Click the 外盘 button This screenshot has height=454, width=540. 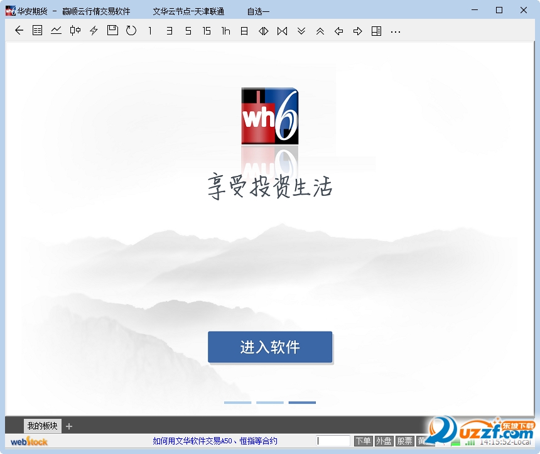coord(384,441)
